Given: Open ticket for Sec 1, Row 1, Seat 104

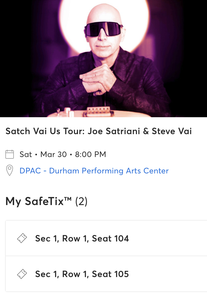Looking at the screenshot, I should pyautogui.click(x=82, y=238).
